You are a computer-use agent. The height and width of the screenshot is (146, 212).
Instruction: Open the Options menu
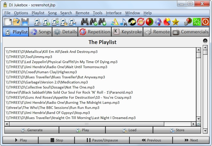click(21, 13)
